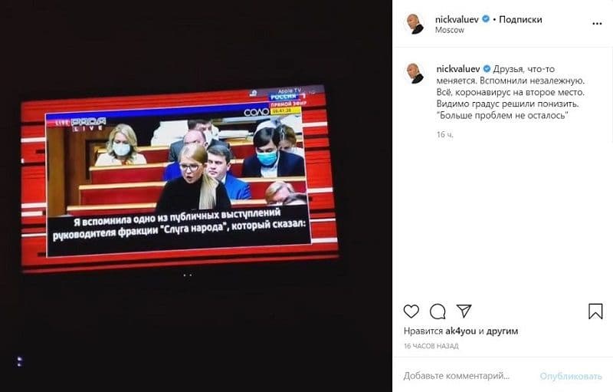The width and height of the screenshot is (613, 392).
Task: Open the nickvaluev profile avatar in header
Action: click(414, 24)
